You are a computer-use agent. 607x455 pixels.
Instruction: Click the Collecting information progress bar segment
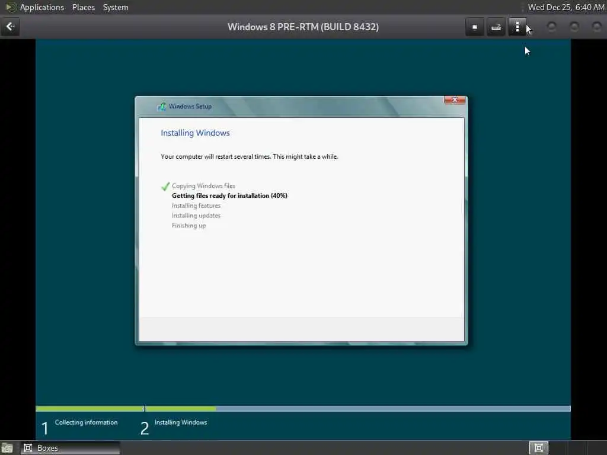click(x=90, y=409)
